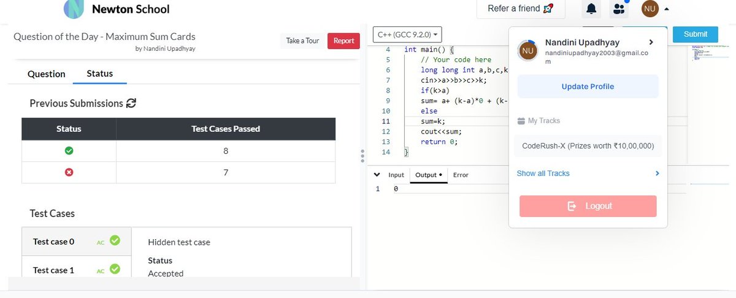Click Test case 0 accepted checkmark

point(114,241)
